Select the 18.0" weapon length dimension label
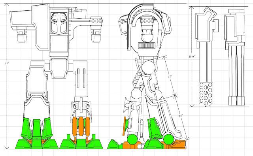The image size is (253, 156). [x=192, y=56]
